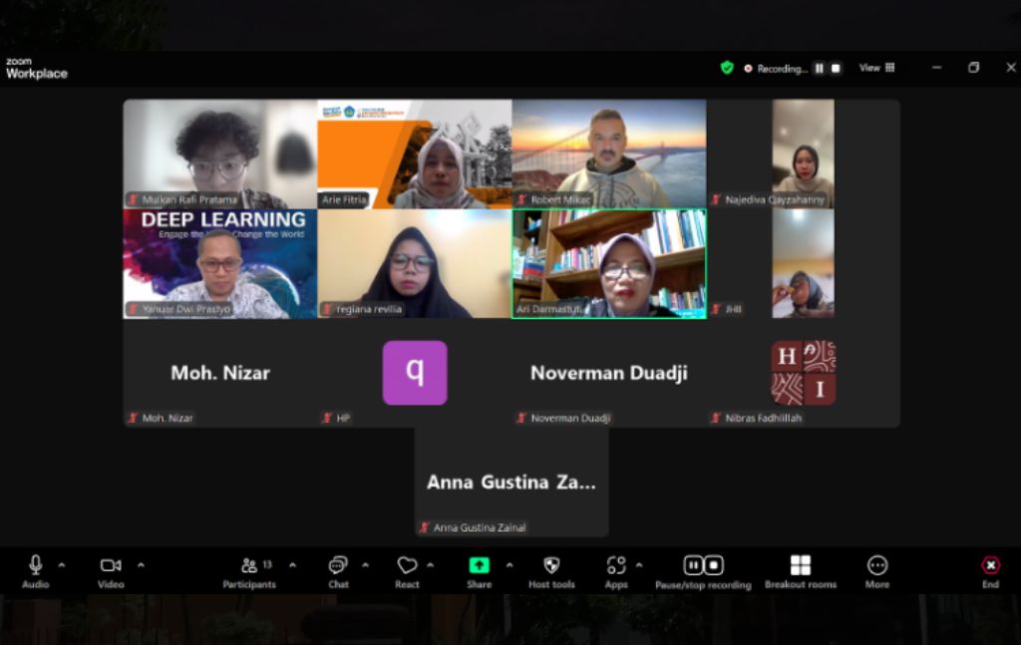Screen dimensions: 1021x645
Task: Expand share options arrow
Action: point(510,565)
